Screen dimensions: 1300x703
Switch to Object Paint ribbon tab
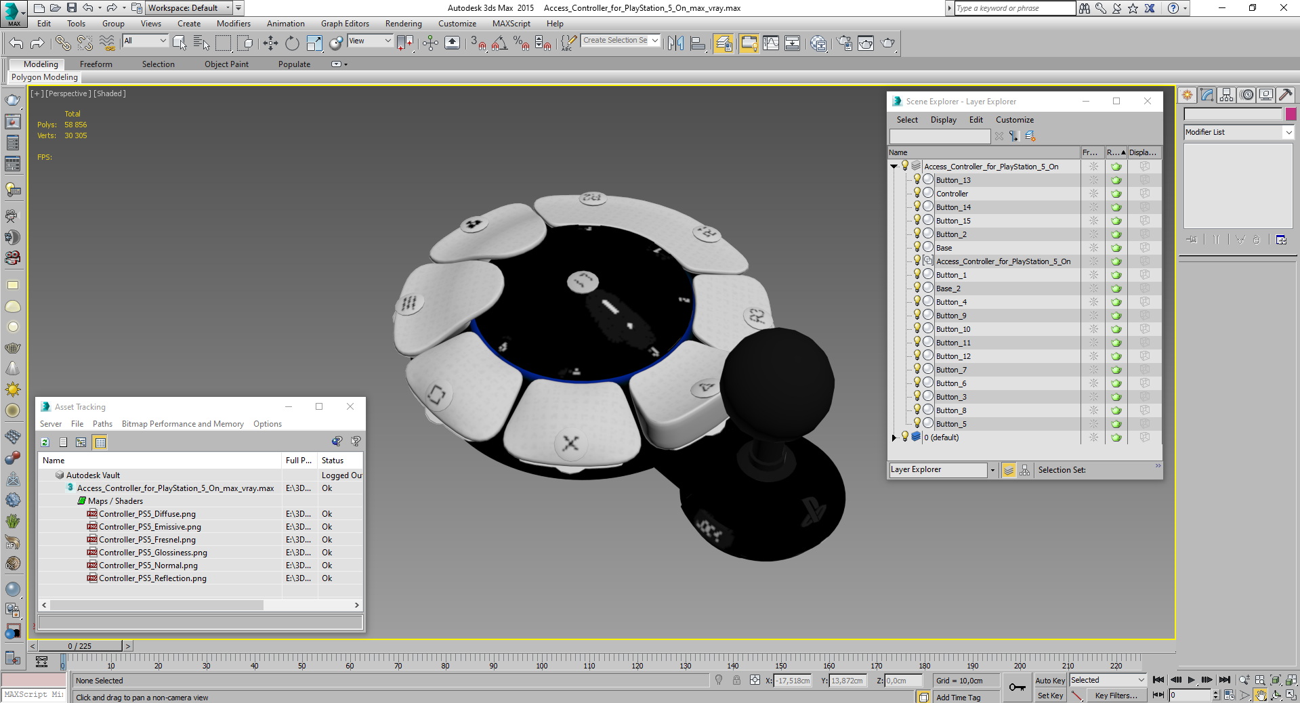coord(226,64)
